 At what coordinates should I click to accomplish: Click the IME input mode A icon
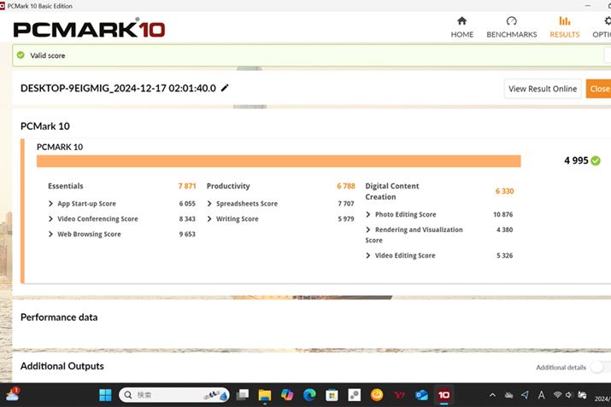click(x=541, y=395)
